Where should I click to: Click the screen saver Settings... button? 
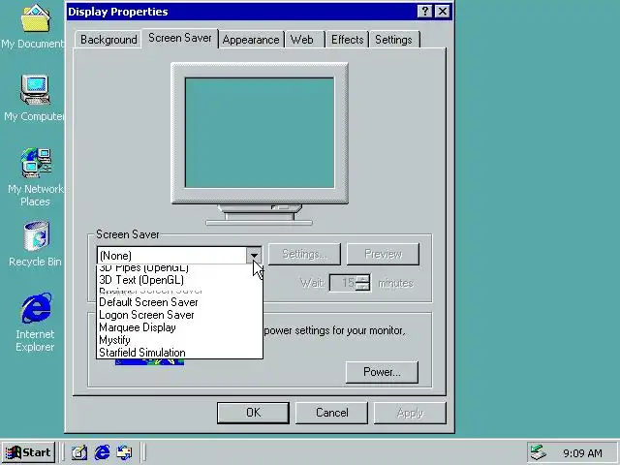point(304,254)
